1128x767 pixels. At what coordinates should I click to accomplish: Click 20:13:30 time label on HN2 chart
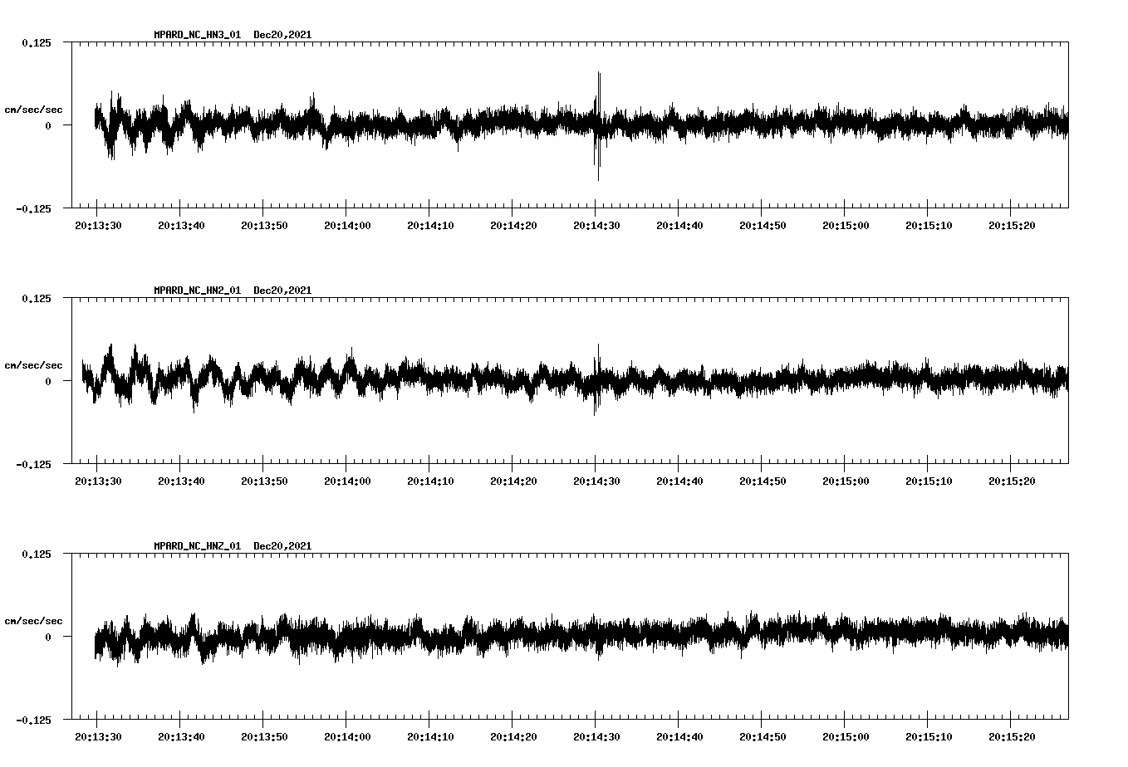pos(98,481)
